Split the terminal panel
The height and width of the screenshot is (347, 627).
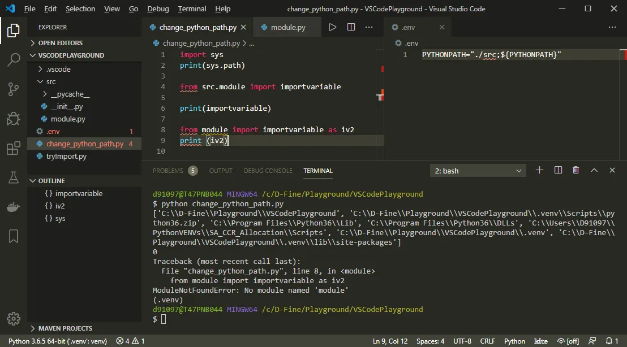(x=558, y=171)
